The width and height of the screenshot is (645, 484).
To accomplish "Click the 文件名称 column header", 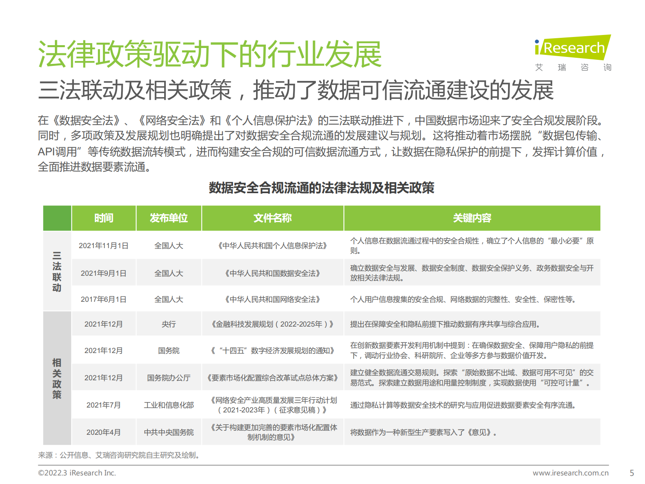I will click(273, 218).
